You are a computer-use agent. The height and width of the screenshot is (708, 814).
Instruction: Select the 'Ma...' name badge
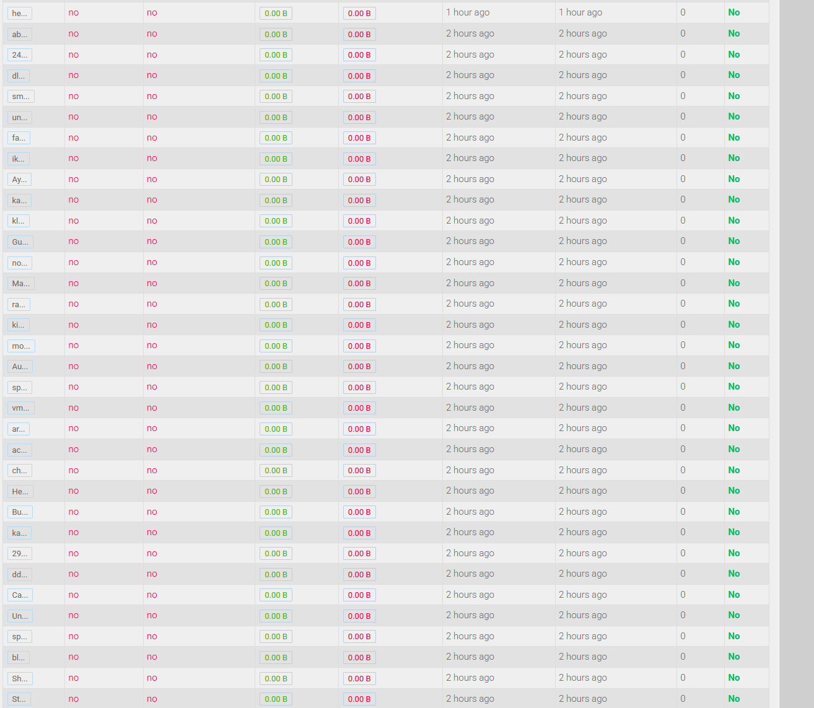[x=20, y=284]
